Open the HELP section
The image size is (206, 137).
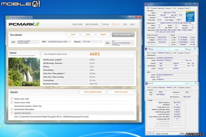(132, 24)
